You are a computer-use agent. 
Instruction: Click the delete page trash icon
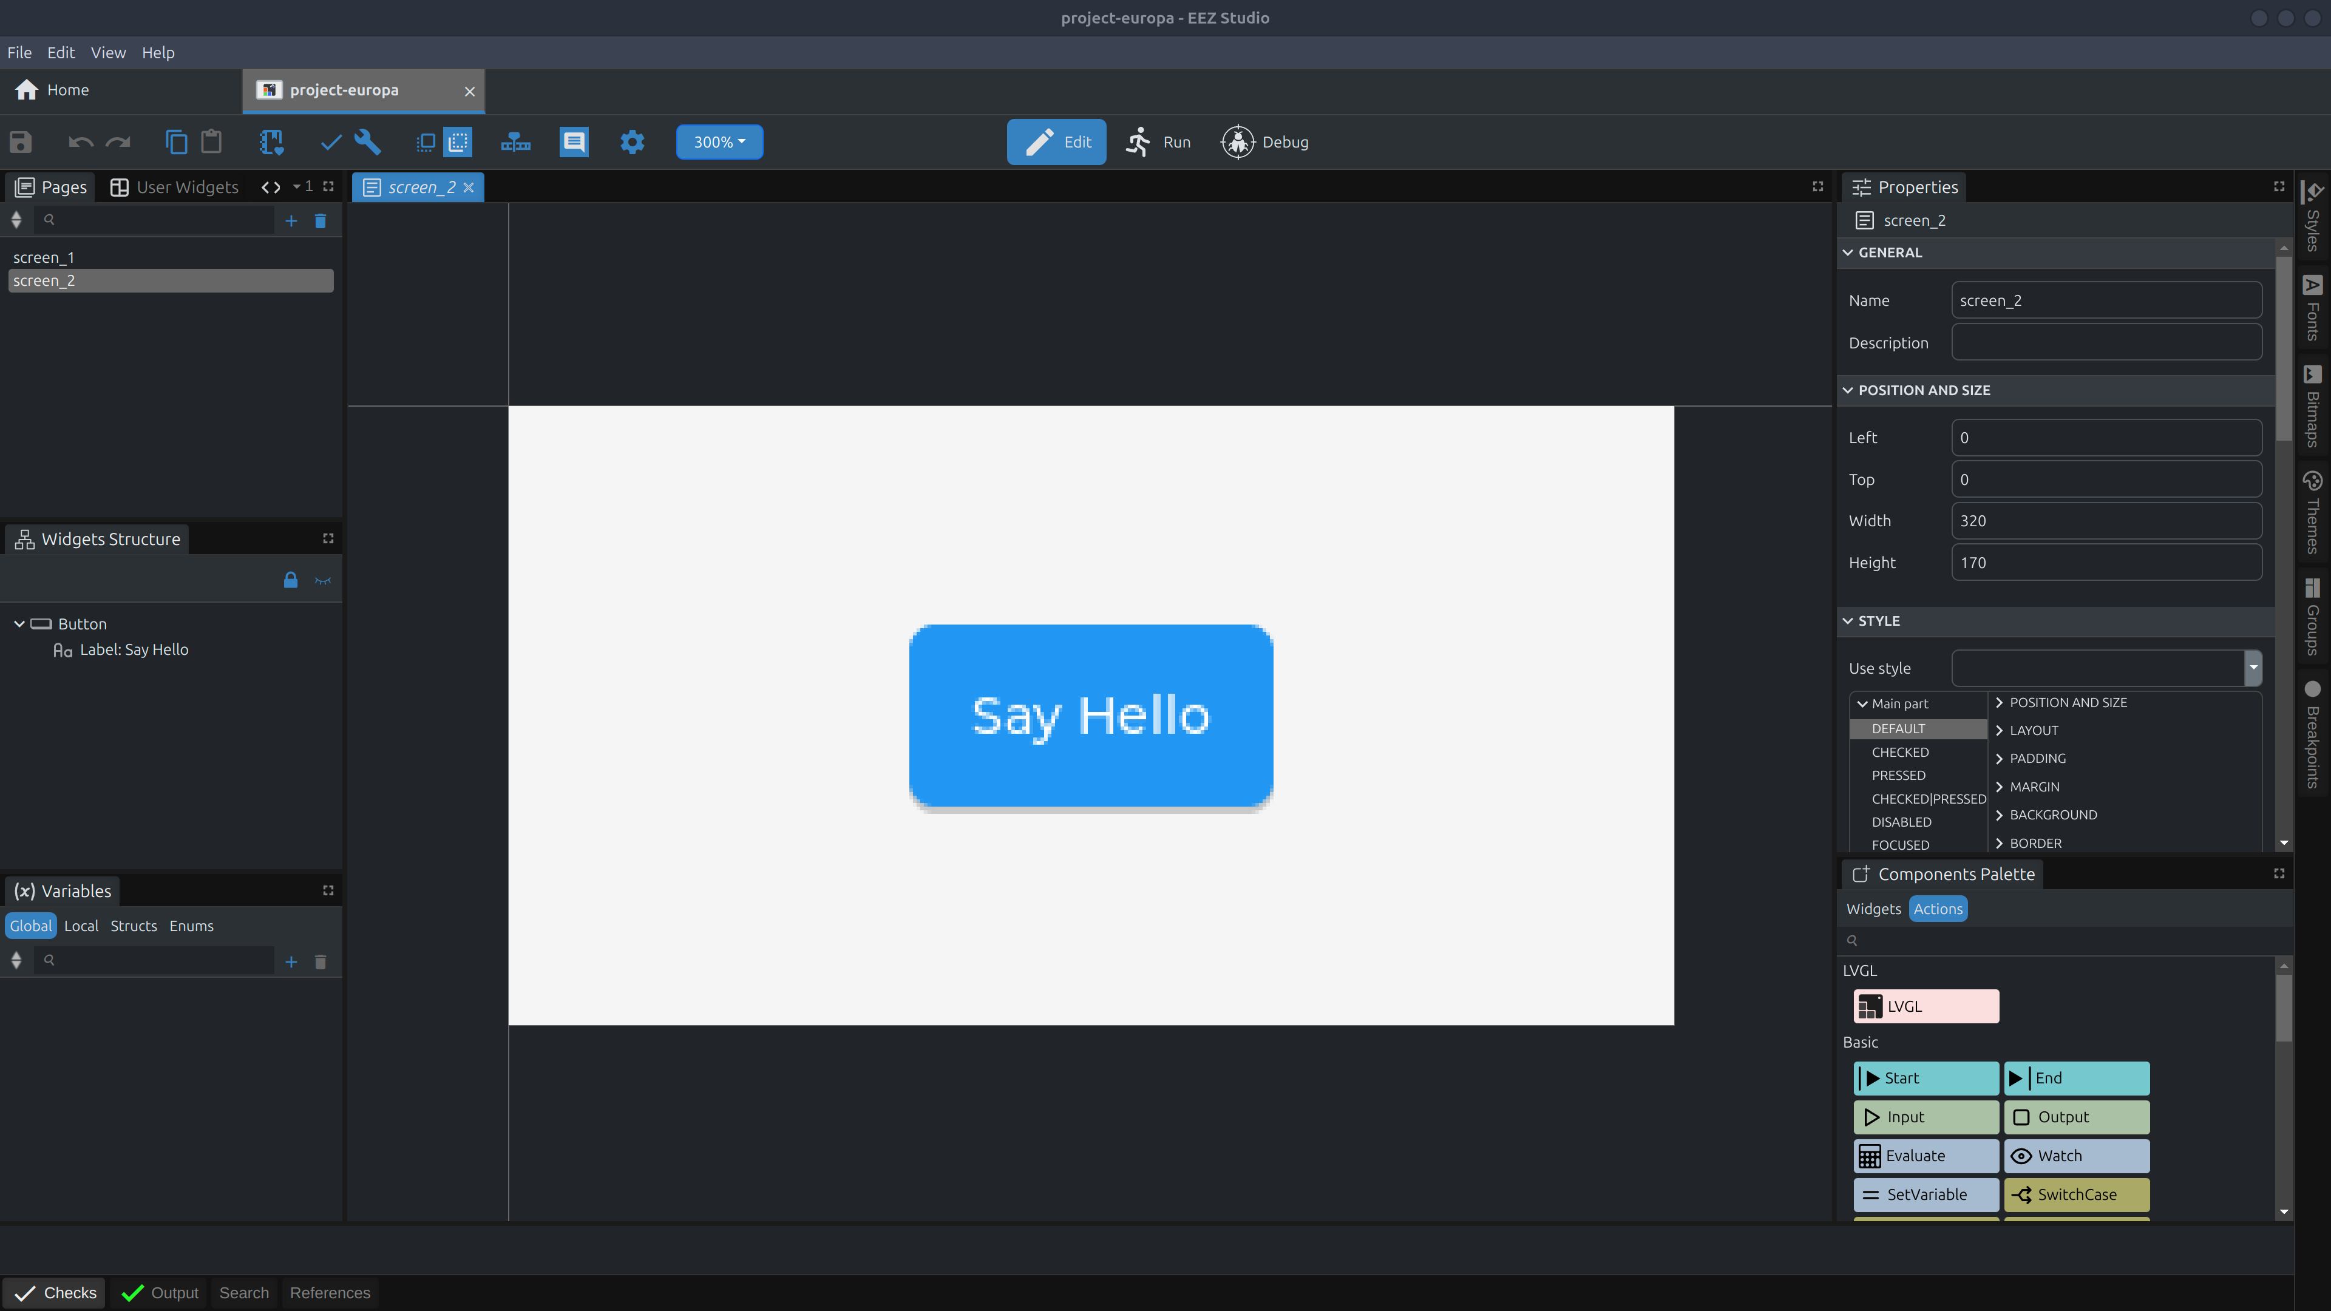321,221
